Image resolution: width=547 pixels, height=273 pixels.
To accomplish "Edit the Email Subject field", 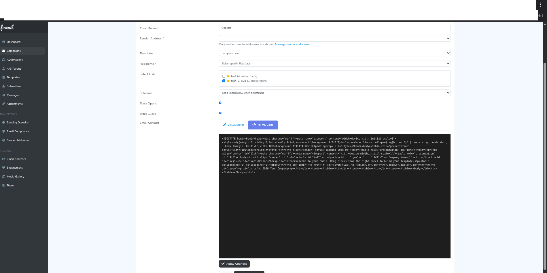I will point(335,28).
